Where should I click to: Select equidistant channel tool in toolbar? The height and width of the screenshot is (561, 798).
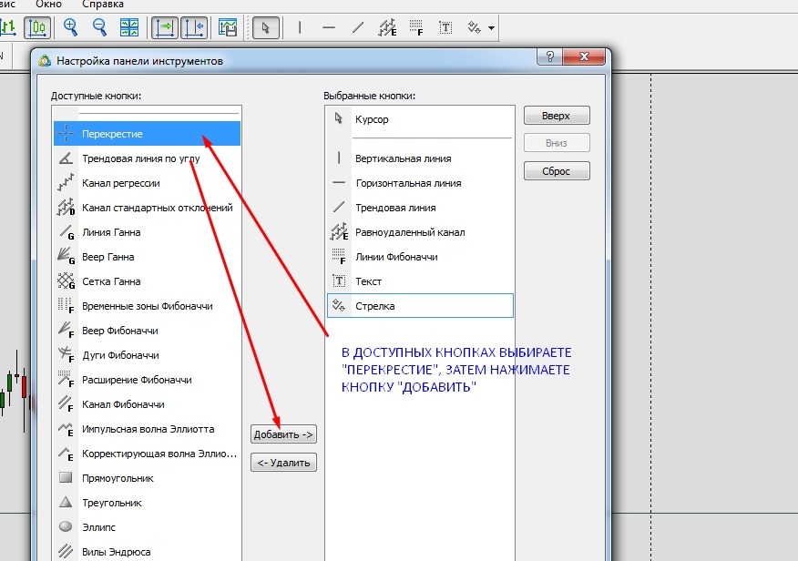point(387,27)
